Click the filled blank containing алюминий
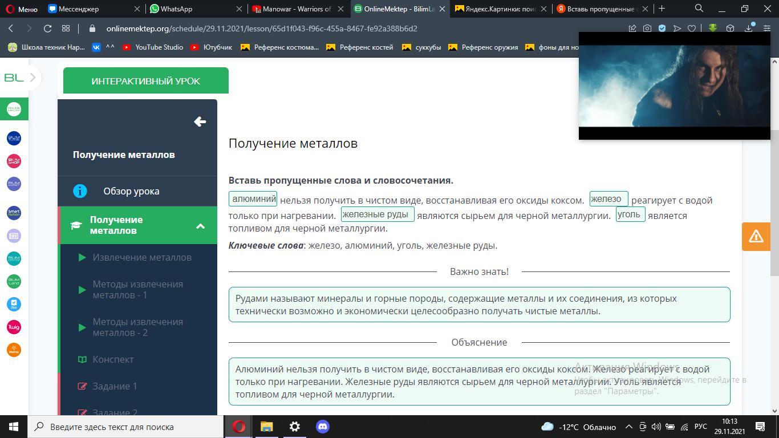The height and width of the screenshot is (438, 779). pyautogui.click(x=253, y=198)
